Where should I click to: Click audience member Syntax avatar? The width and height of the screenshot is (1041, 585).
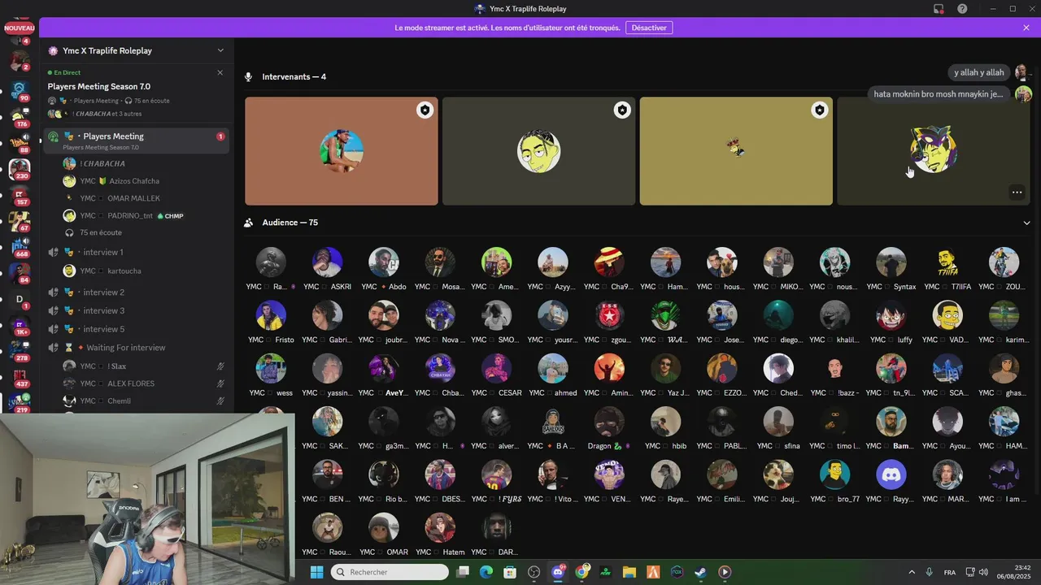click(891, 262)
